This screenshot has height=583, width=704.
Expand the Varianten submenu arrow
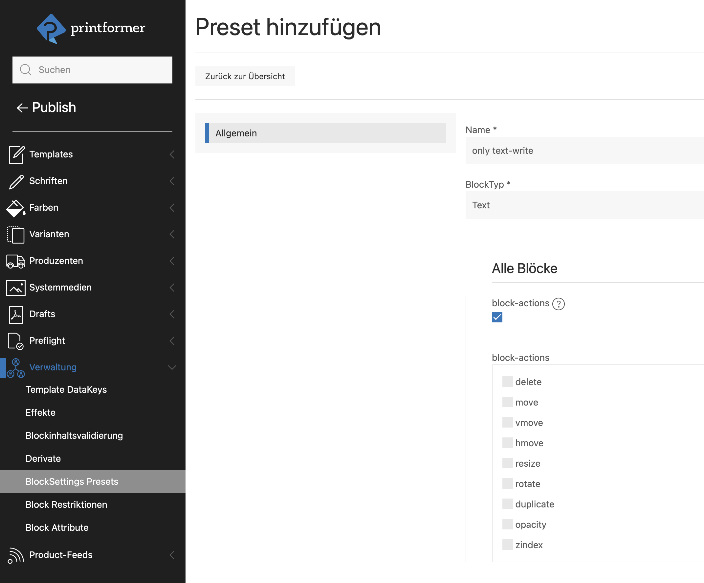[x=172, y=234]
